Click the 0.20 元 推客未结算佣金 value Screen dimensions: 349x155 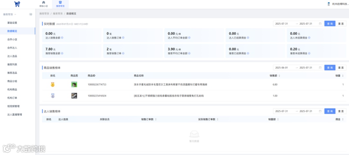pyautogui.click(x=295, y=49)
